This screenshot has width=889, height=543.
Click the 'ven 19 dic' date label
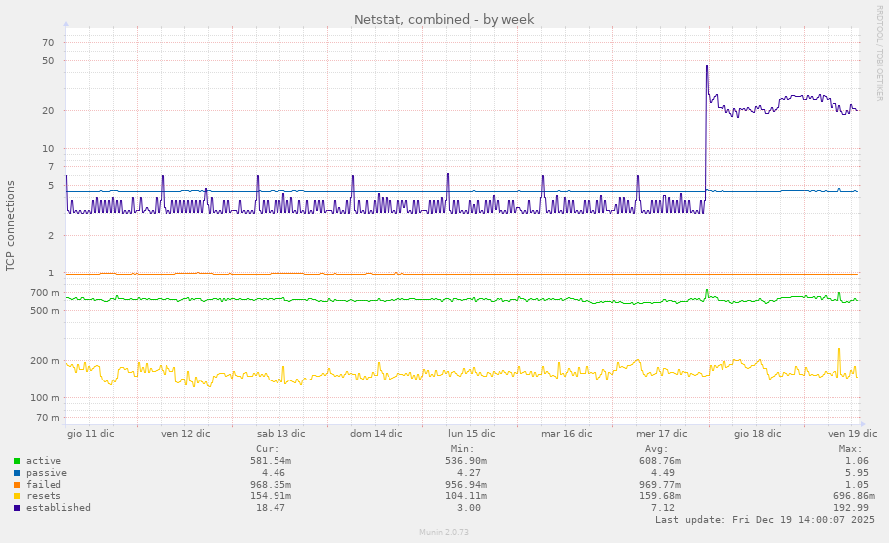click(852, 434)
